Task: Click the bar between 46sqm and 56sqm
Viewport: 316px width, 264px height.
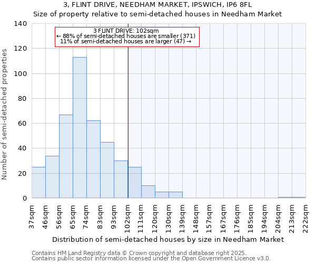Action: [x=52, y=177]
